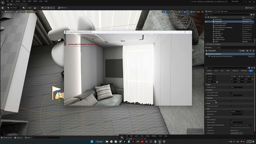This screenshot has width=256, height=144.
Task: Sort by Item Label column header
Action: [214, 17]
